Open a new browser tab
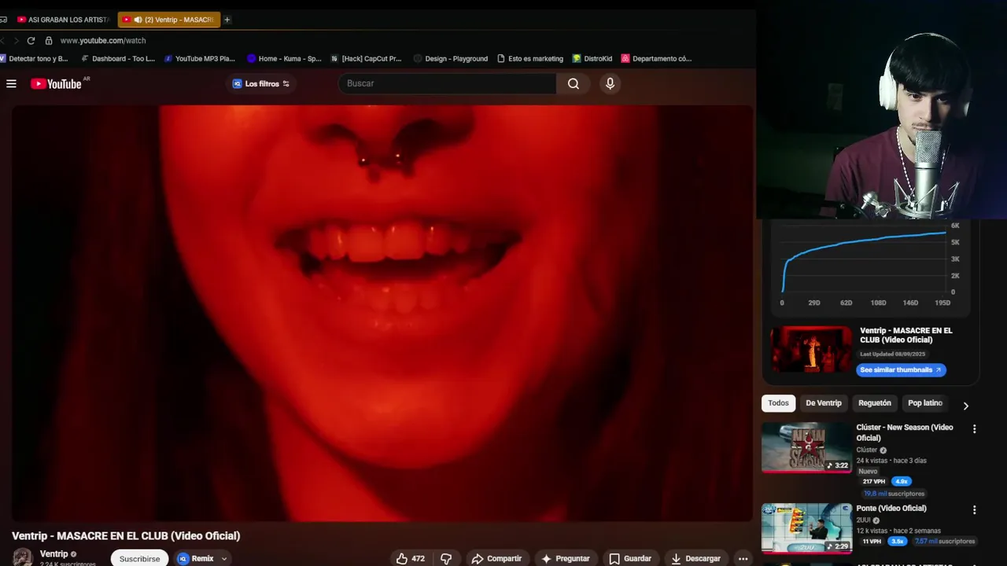Screen dimensions: 1007x566 (x=227, y=20)
